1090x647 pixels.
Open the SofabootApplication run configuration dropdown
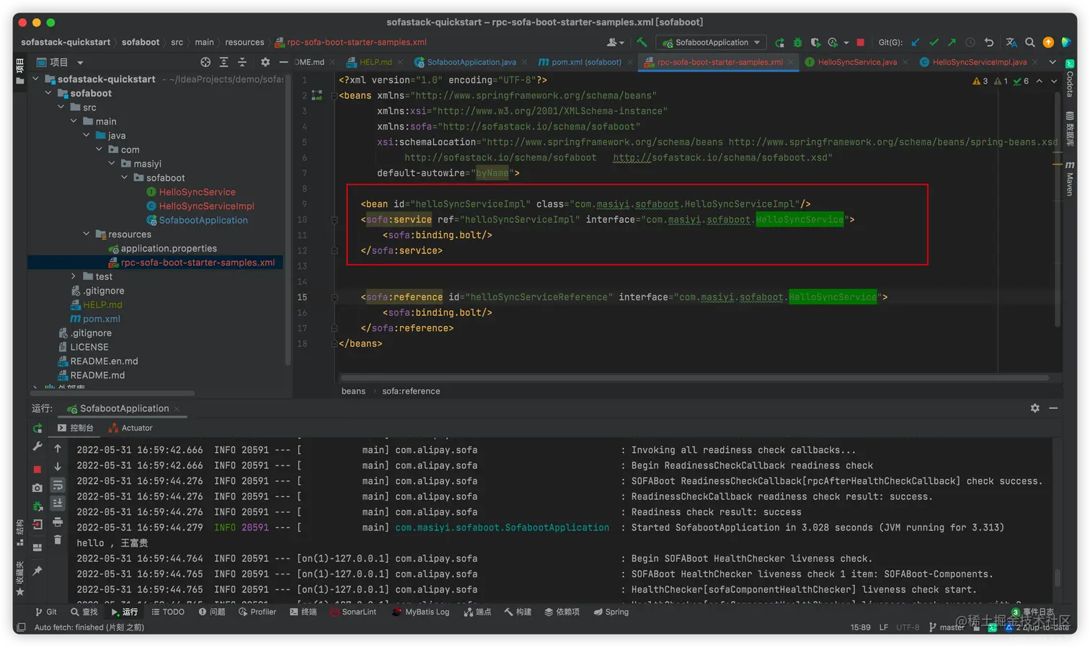tap(712, 43)
